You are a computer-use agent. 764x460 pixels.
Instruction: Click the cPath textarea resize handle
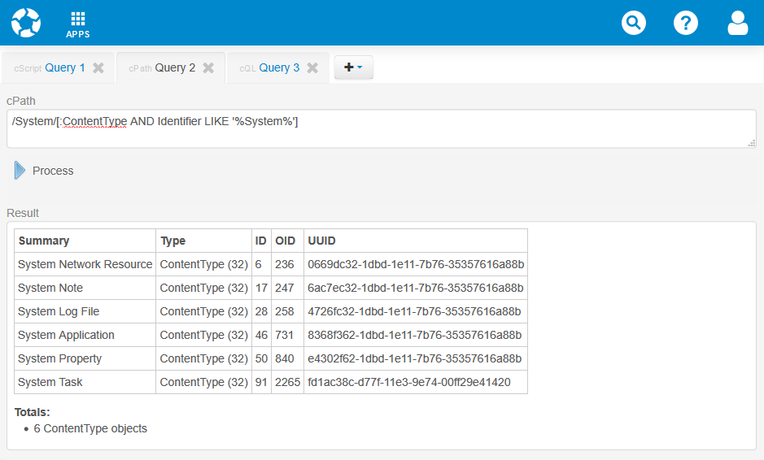(x=752, y=143)
